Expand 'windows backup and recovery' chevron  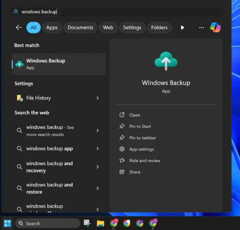point(98,167)
